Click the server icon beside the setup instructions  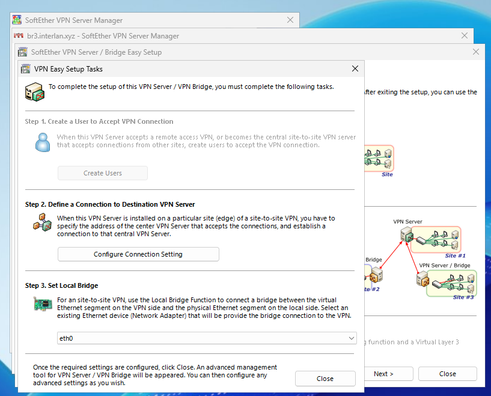[35, 92]
